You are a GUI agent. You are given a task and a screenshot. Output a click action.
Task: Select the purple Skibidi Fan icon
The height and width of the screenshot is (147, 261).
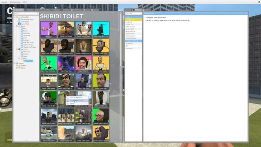[x=49, y=29]
